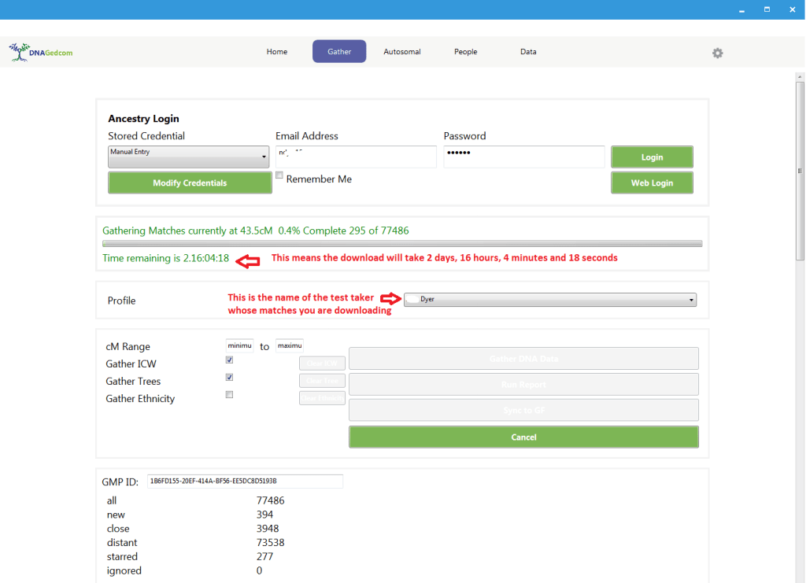This screenshot has width=806, height=583.
Task: Minimize the application window
Action: coord(741,9)
